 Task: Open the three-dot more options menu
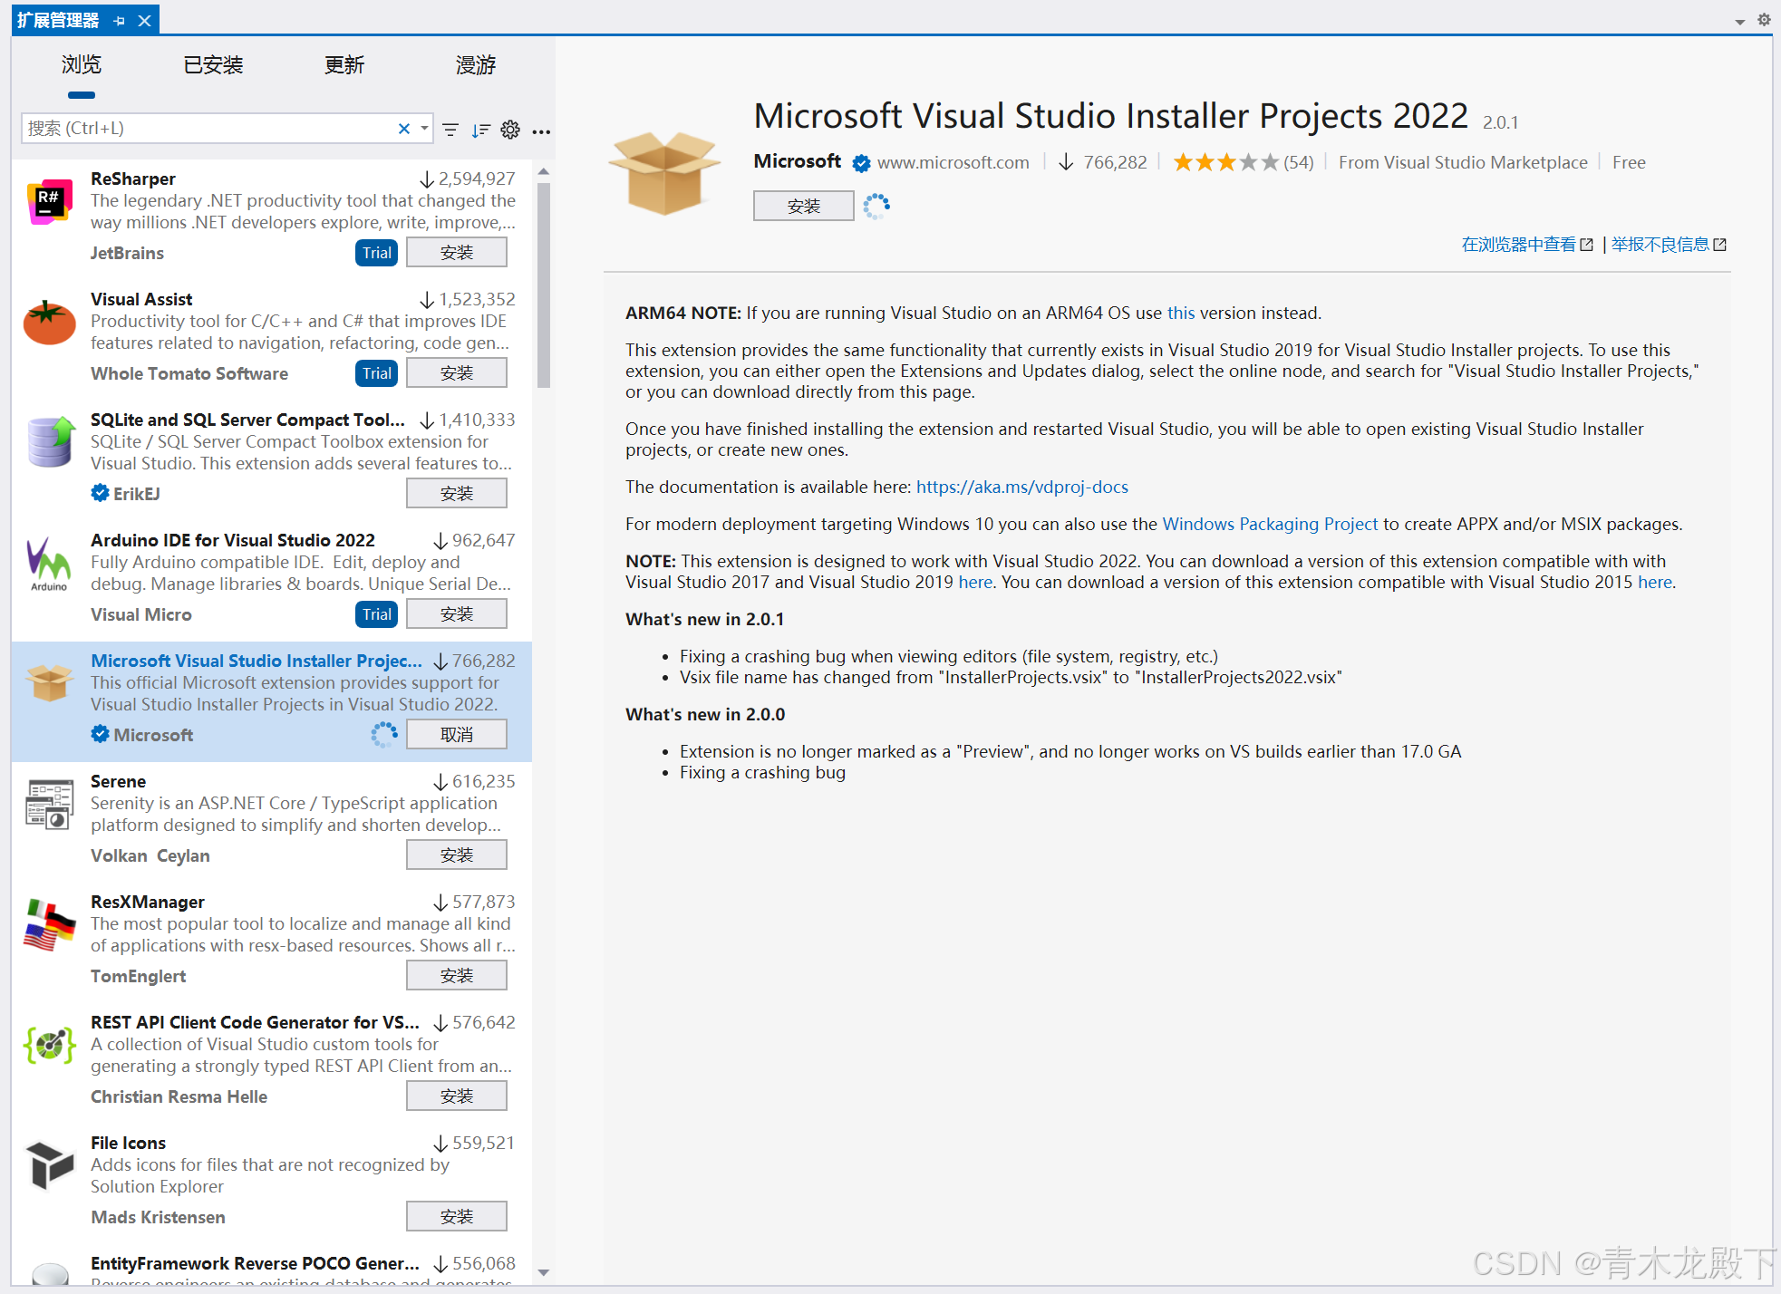pyautogui.click(x=541, y=131)
